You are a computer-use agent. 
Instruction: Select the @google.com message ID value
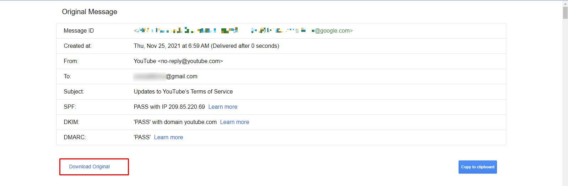click(243, 30)
